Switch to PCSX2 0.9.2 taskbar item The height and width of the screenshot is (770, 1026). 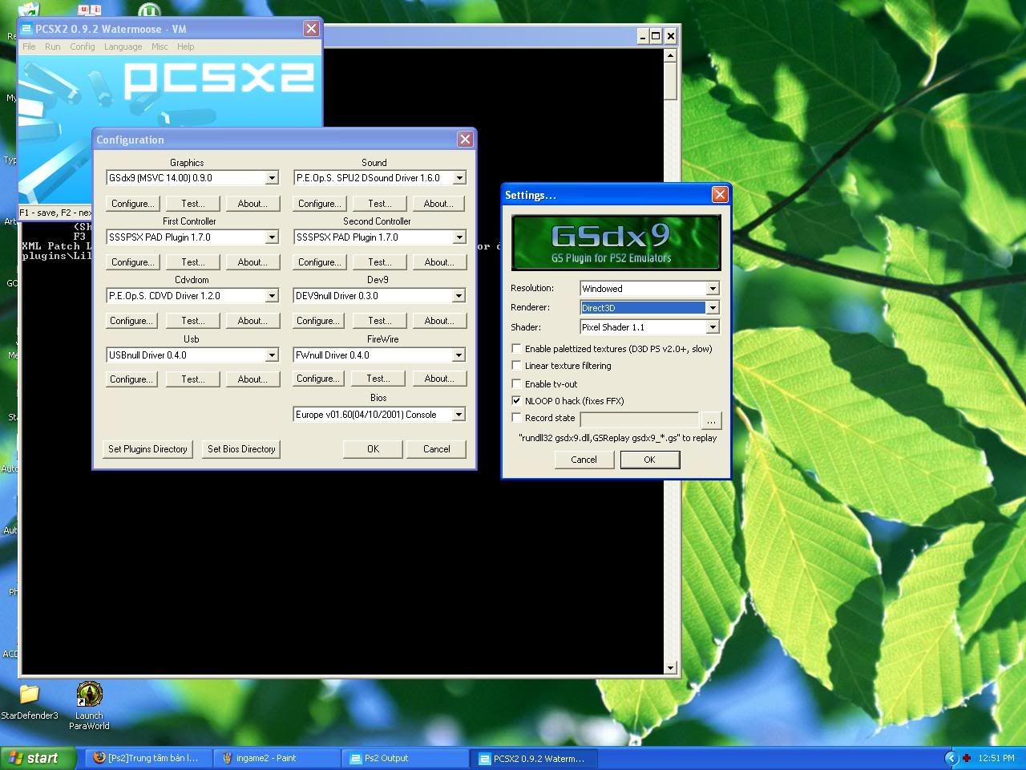[534, 758]
